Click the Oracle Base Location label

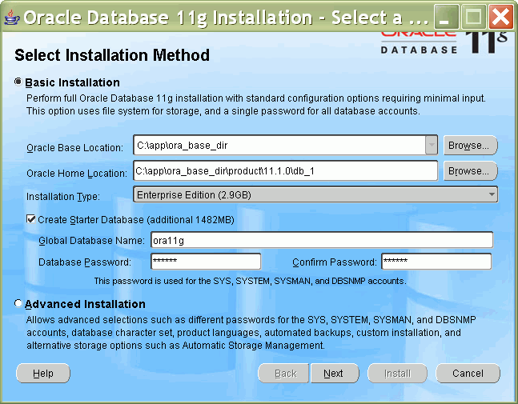74,147
